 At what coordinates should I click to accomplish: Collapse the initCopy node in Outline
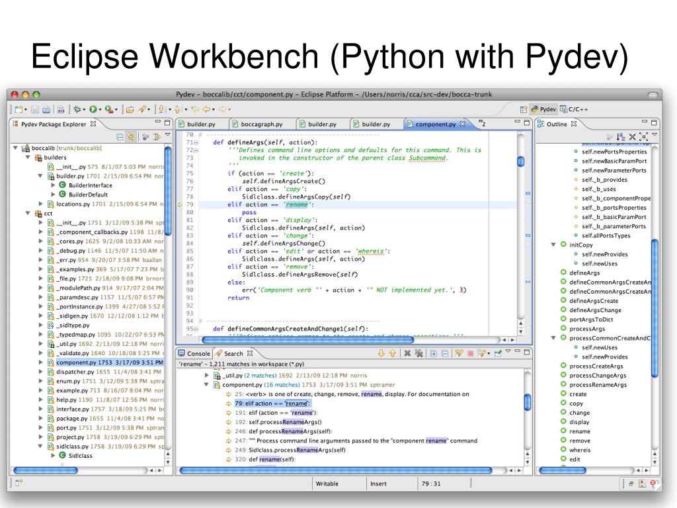553,245
